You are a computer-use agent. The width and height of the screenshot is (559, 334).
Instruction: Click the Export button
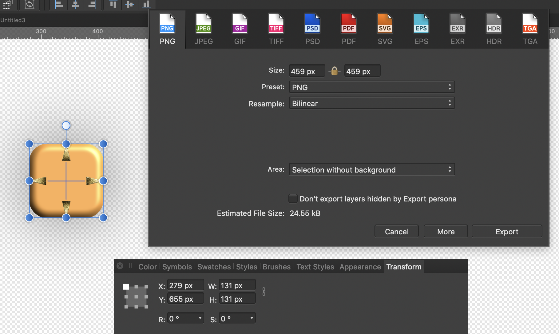pyautogui.click(x=506, y=231)
